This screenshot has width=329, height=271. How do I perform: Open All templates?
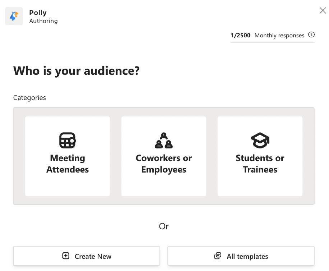pyautogui.click(x=241, y=256)
